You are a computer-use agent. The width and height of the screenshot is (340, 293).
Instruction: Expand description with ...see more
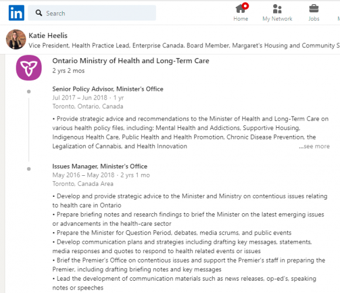tap(314, 146)
